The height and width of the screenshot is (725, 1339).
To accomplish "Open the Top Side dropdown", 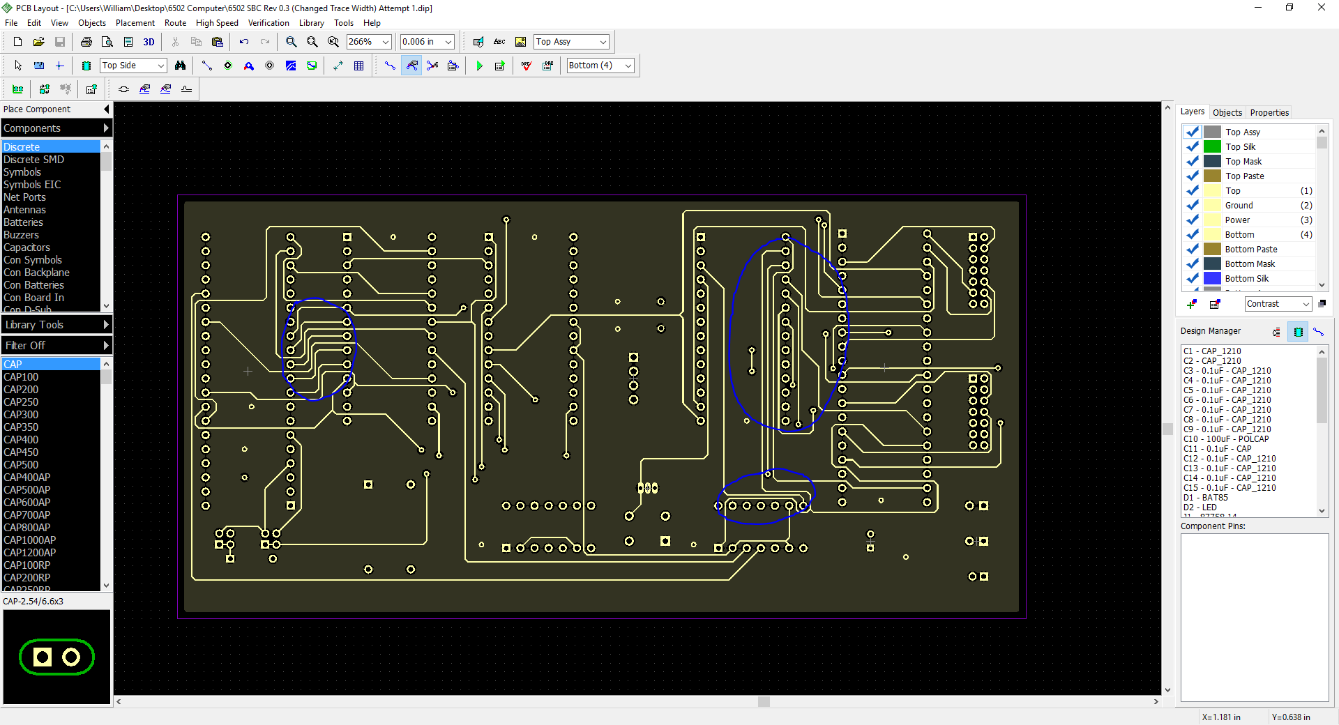I will pos(161,66).
